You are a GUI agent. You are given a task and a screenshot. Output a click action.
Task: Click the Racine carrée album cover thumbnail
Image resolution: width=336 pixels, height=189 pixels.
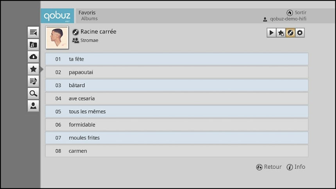tap(57, 37)
